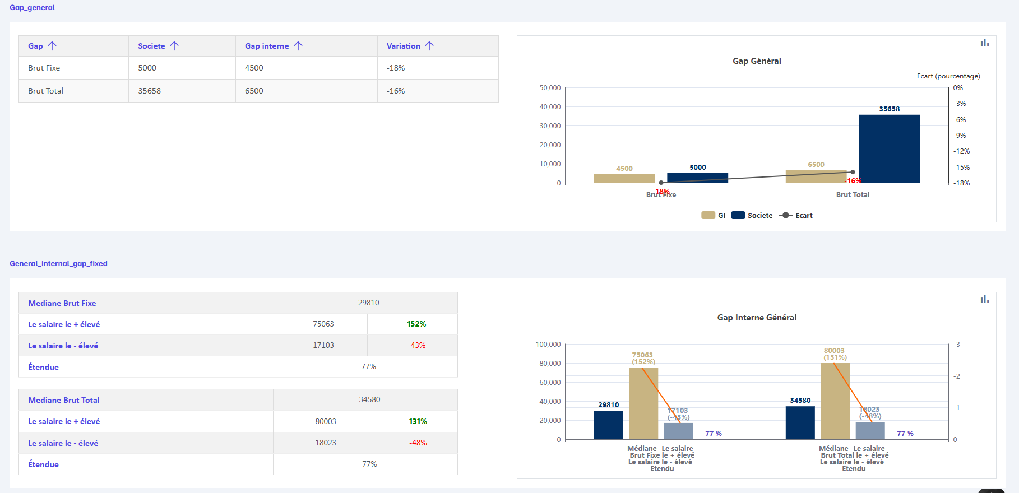Click the 75063 highest salary bar
Screen dimensions: 1019x493
(x=643, y=403)
